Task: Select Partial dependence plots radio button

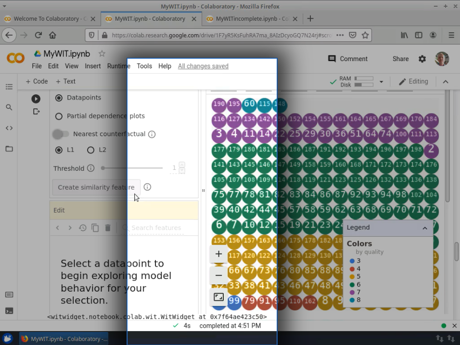Action: [x=59, y=116]
